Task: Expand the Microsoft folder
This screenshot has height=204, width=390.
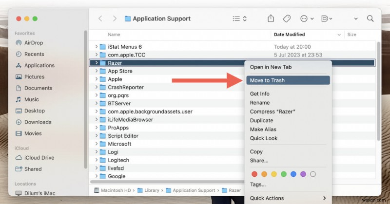Action: click(x=96, y=144)
